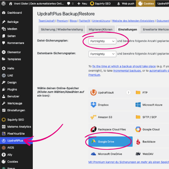Choose WebDAV storage option
Viewport: 169px width, 169px height.
coord(151,154)
